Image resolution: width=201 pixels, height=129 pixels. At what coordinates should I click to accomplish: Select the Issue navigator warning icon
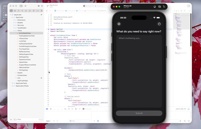pyautogui.click(x=26, y=11)
